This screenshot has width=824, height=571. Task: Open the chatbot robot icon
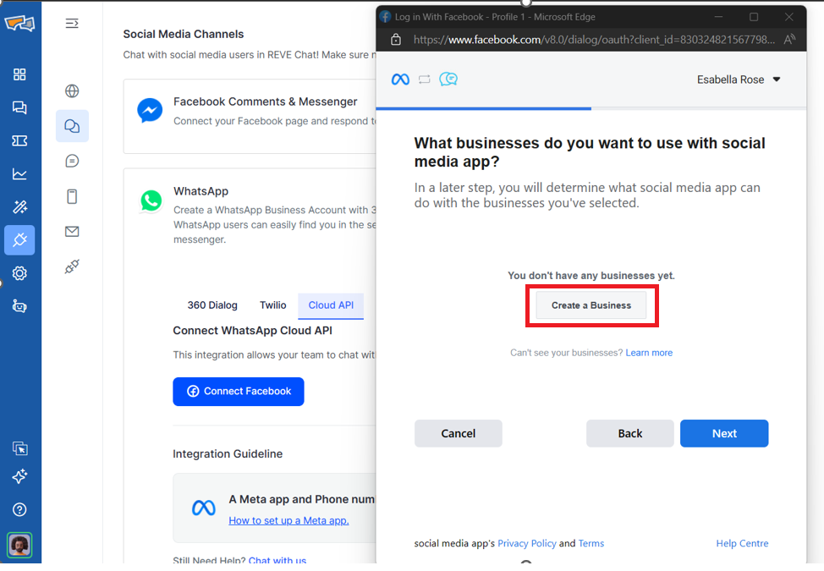pos(19,306)
